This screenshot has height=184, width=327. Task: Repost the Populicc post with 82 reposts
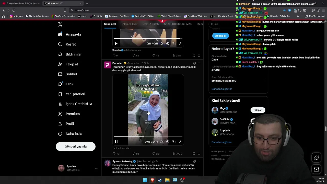[x=135, y=154]
